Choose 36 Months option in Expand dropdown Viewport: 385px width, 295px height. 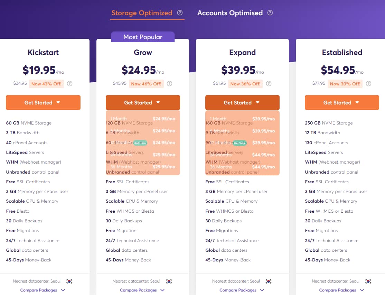[x=242, y=167]
